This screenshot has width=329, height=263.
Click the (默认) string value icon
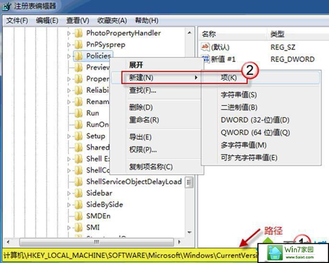[205, 47]
